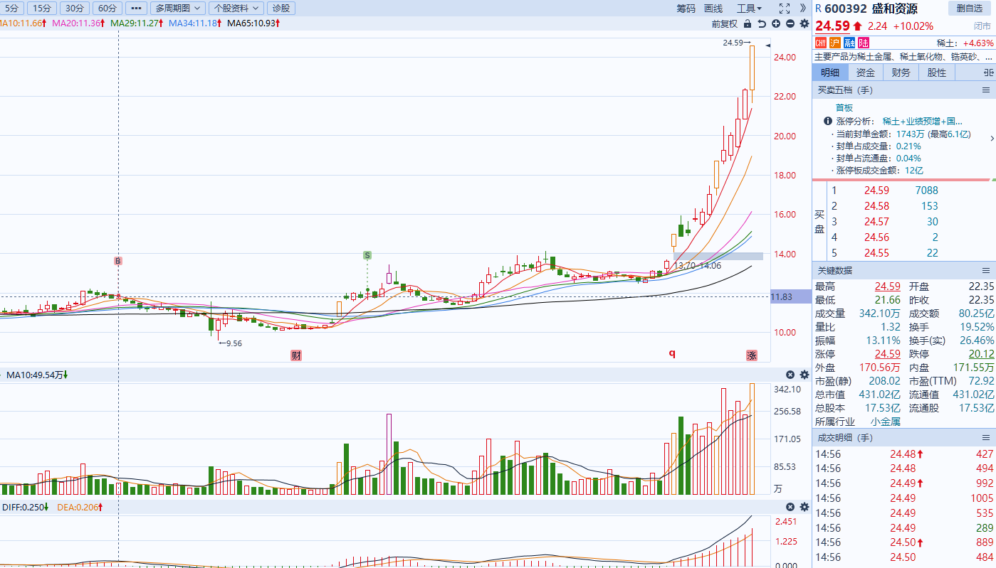Click the price gap zone 13.70-14.06

[718, 256]
